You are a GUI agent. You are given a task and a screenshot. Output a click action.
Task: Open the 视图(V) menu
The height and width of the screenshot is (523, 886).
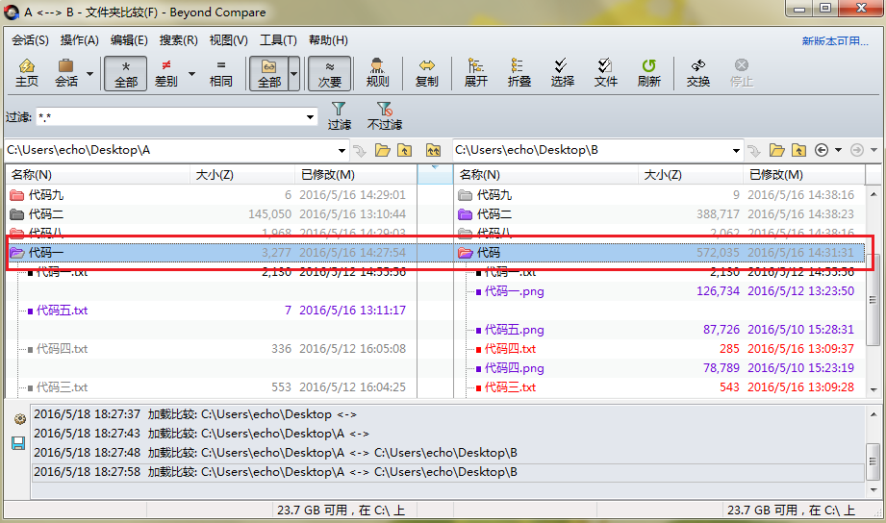pos(228,40)
